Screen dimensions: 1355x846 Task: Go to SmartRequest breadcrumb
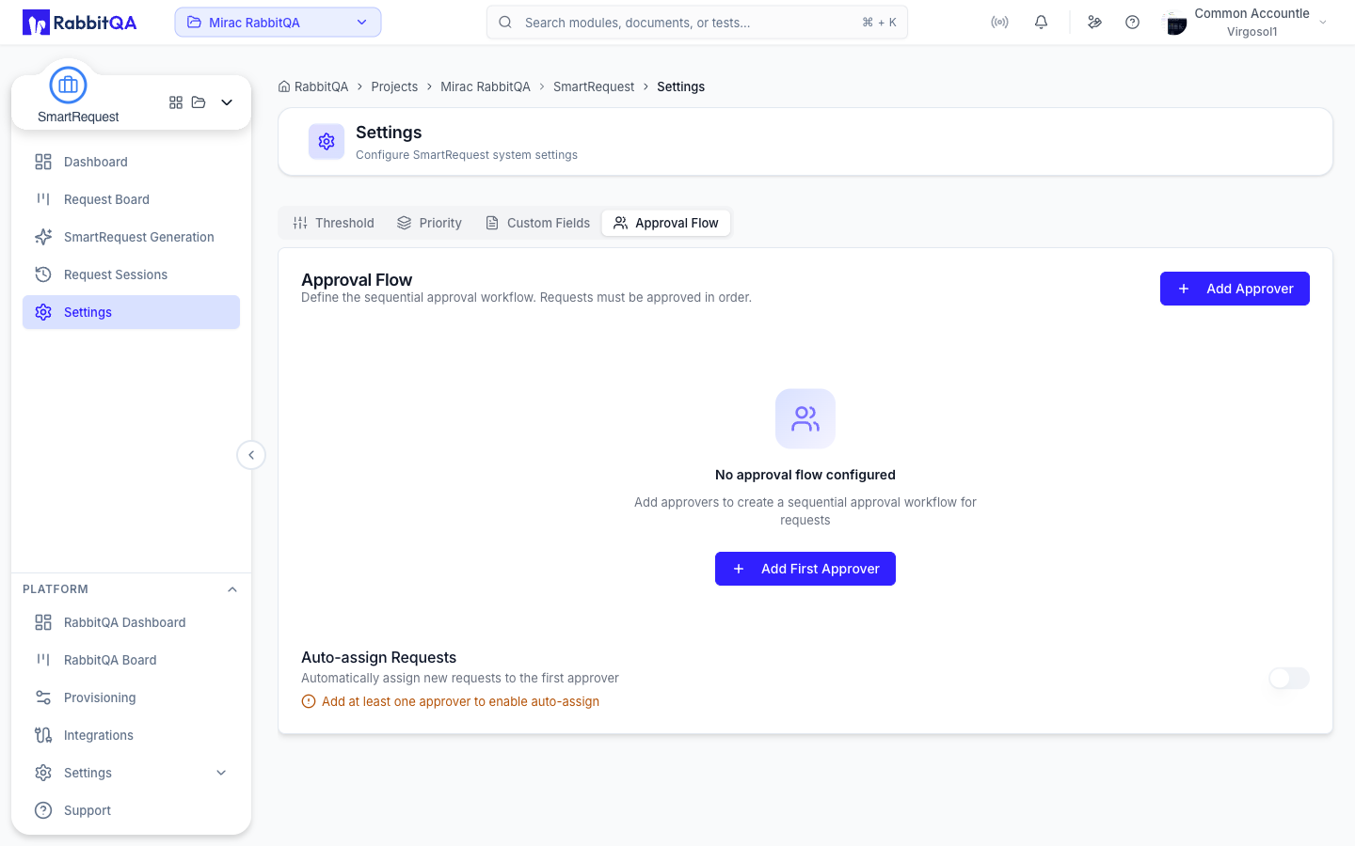click(x=594, y=86)
